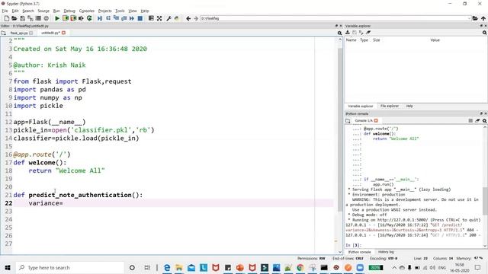This screenshot has height=274, width=488.
Task: Open editor options magnifier icon
Action: pos(339,33)
